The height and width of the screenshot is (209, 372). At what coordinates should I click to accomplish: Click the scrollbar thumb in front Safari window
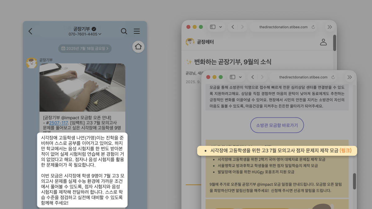[354, 181]
